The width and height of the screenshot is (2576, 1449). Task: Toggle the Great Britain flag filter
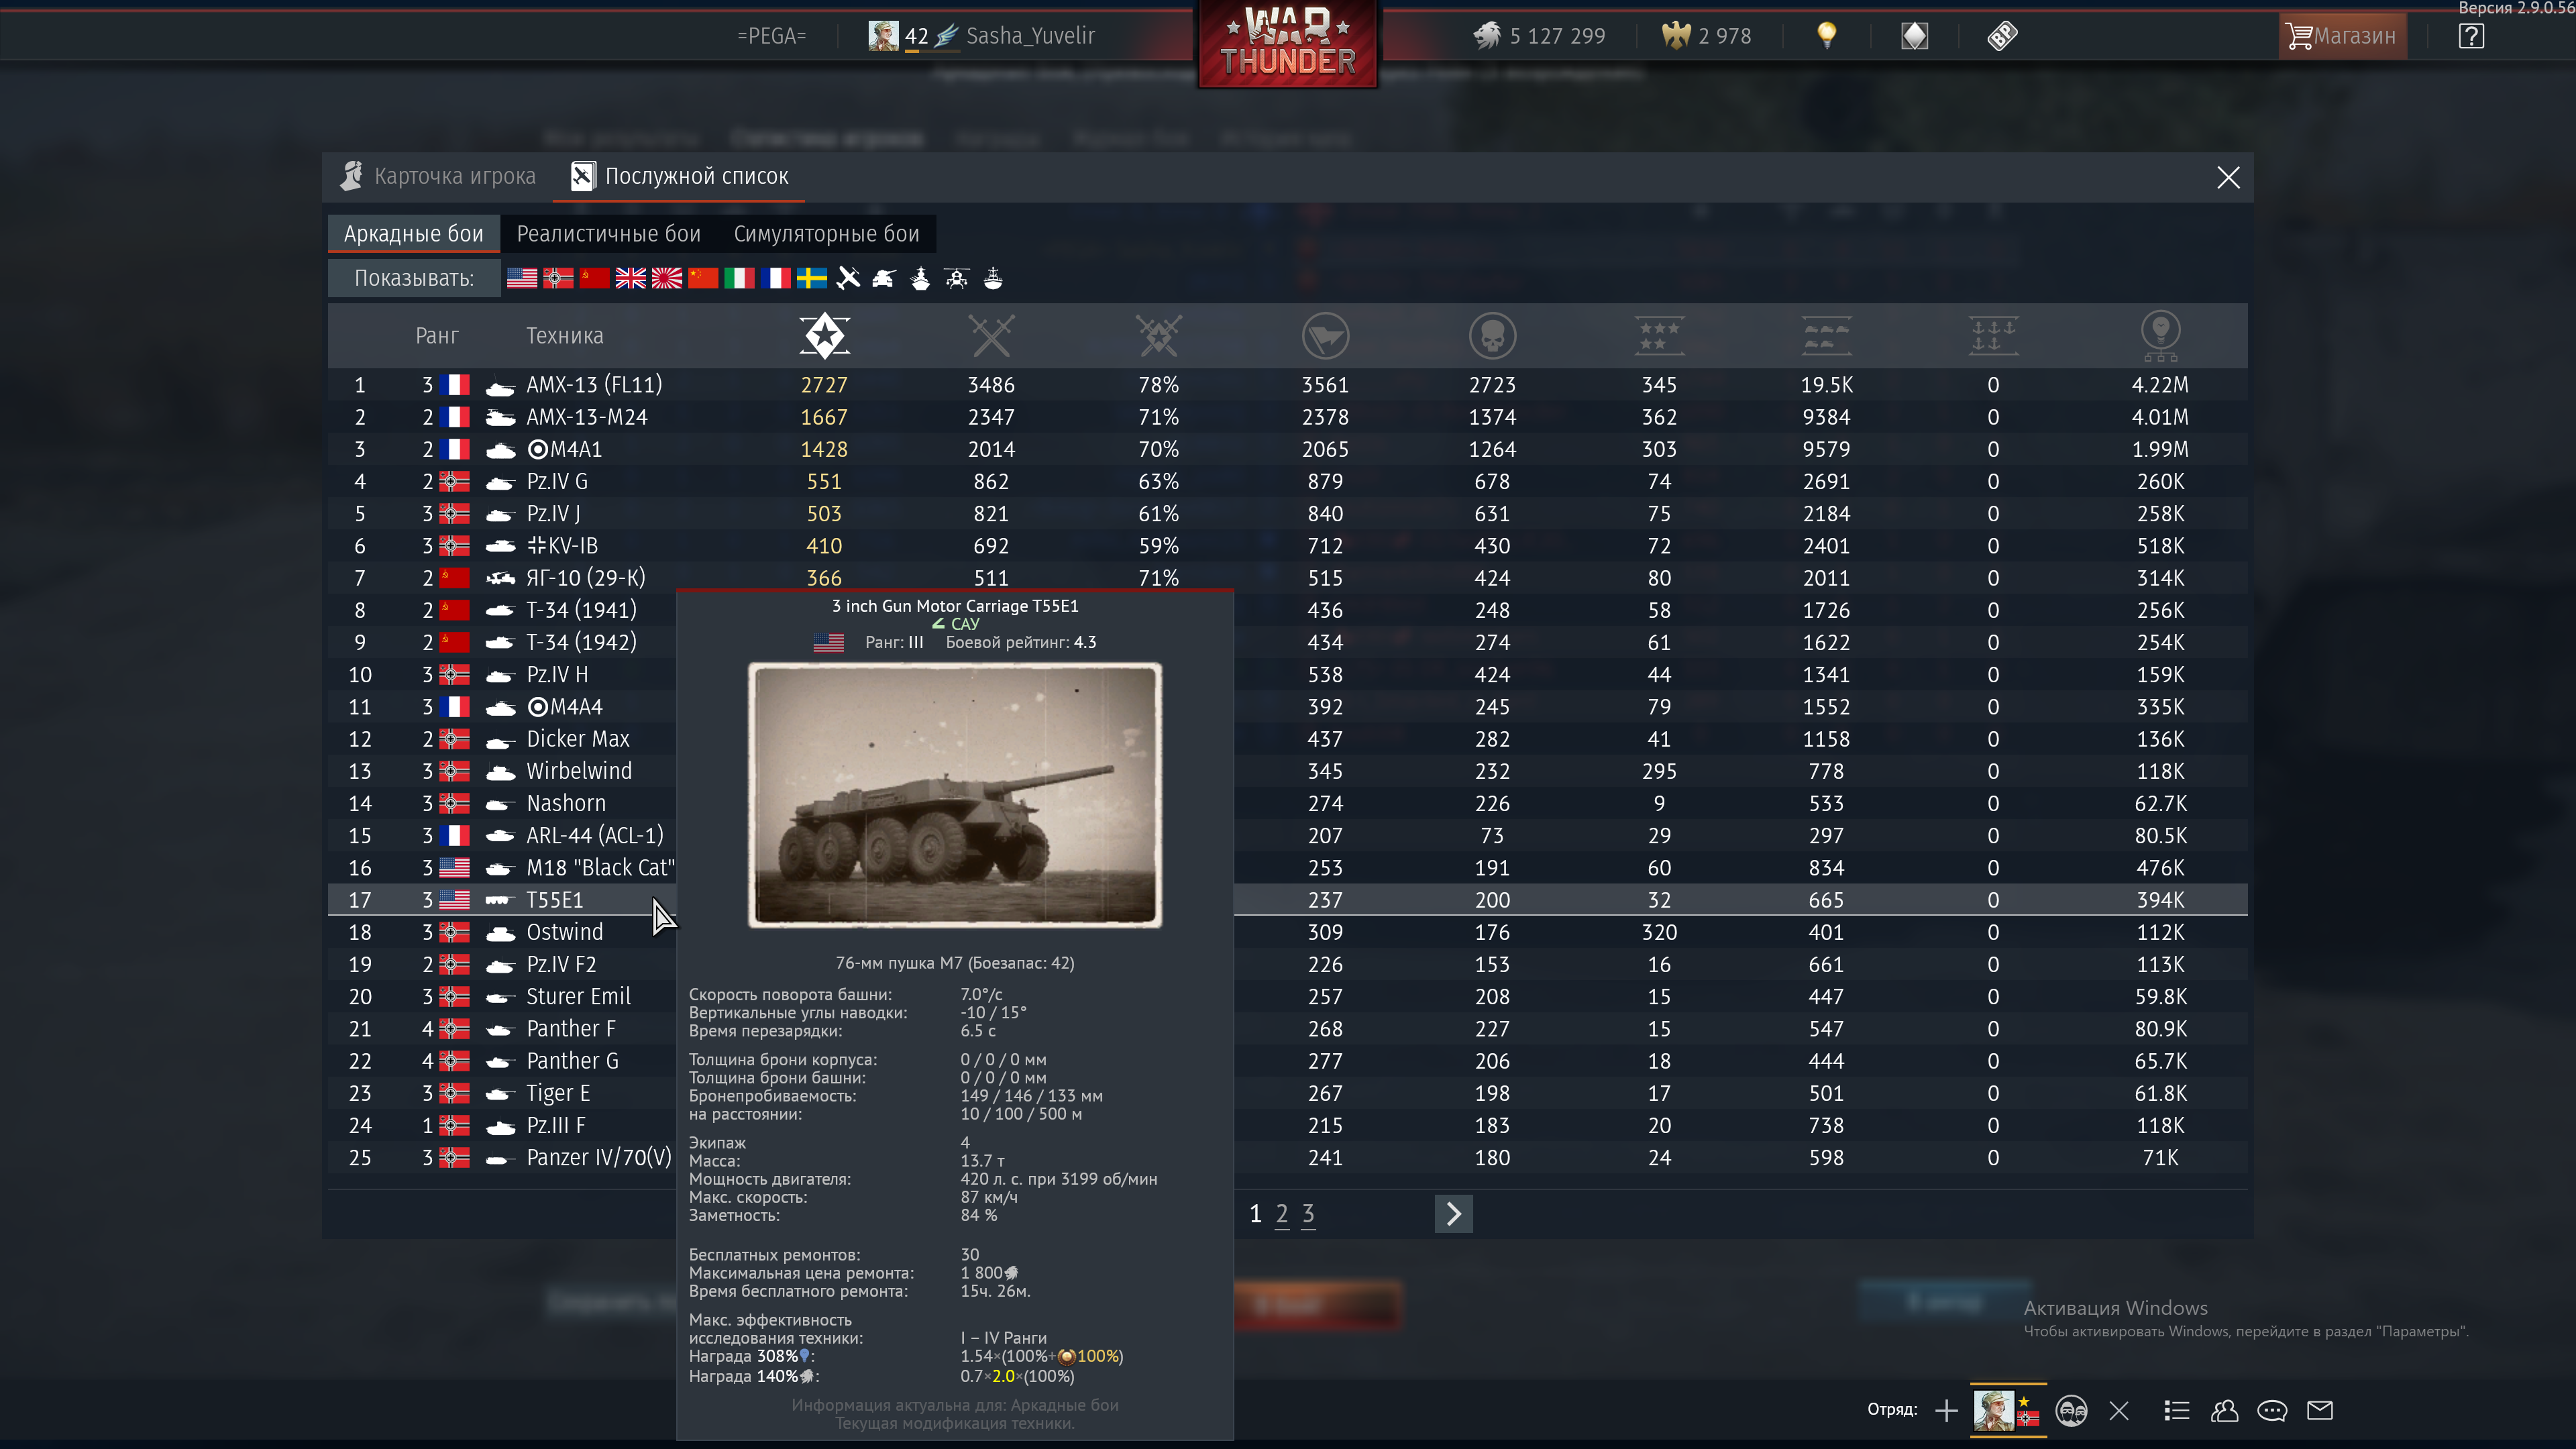[630, 278]
